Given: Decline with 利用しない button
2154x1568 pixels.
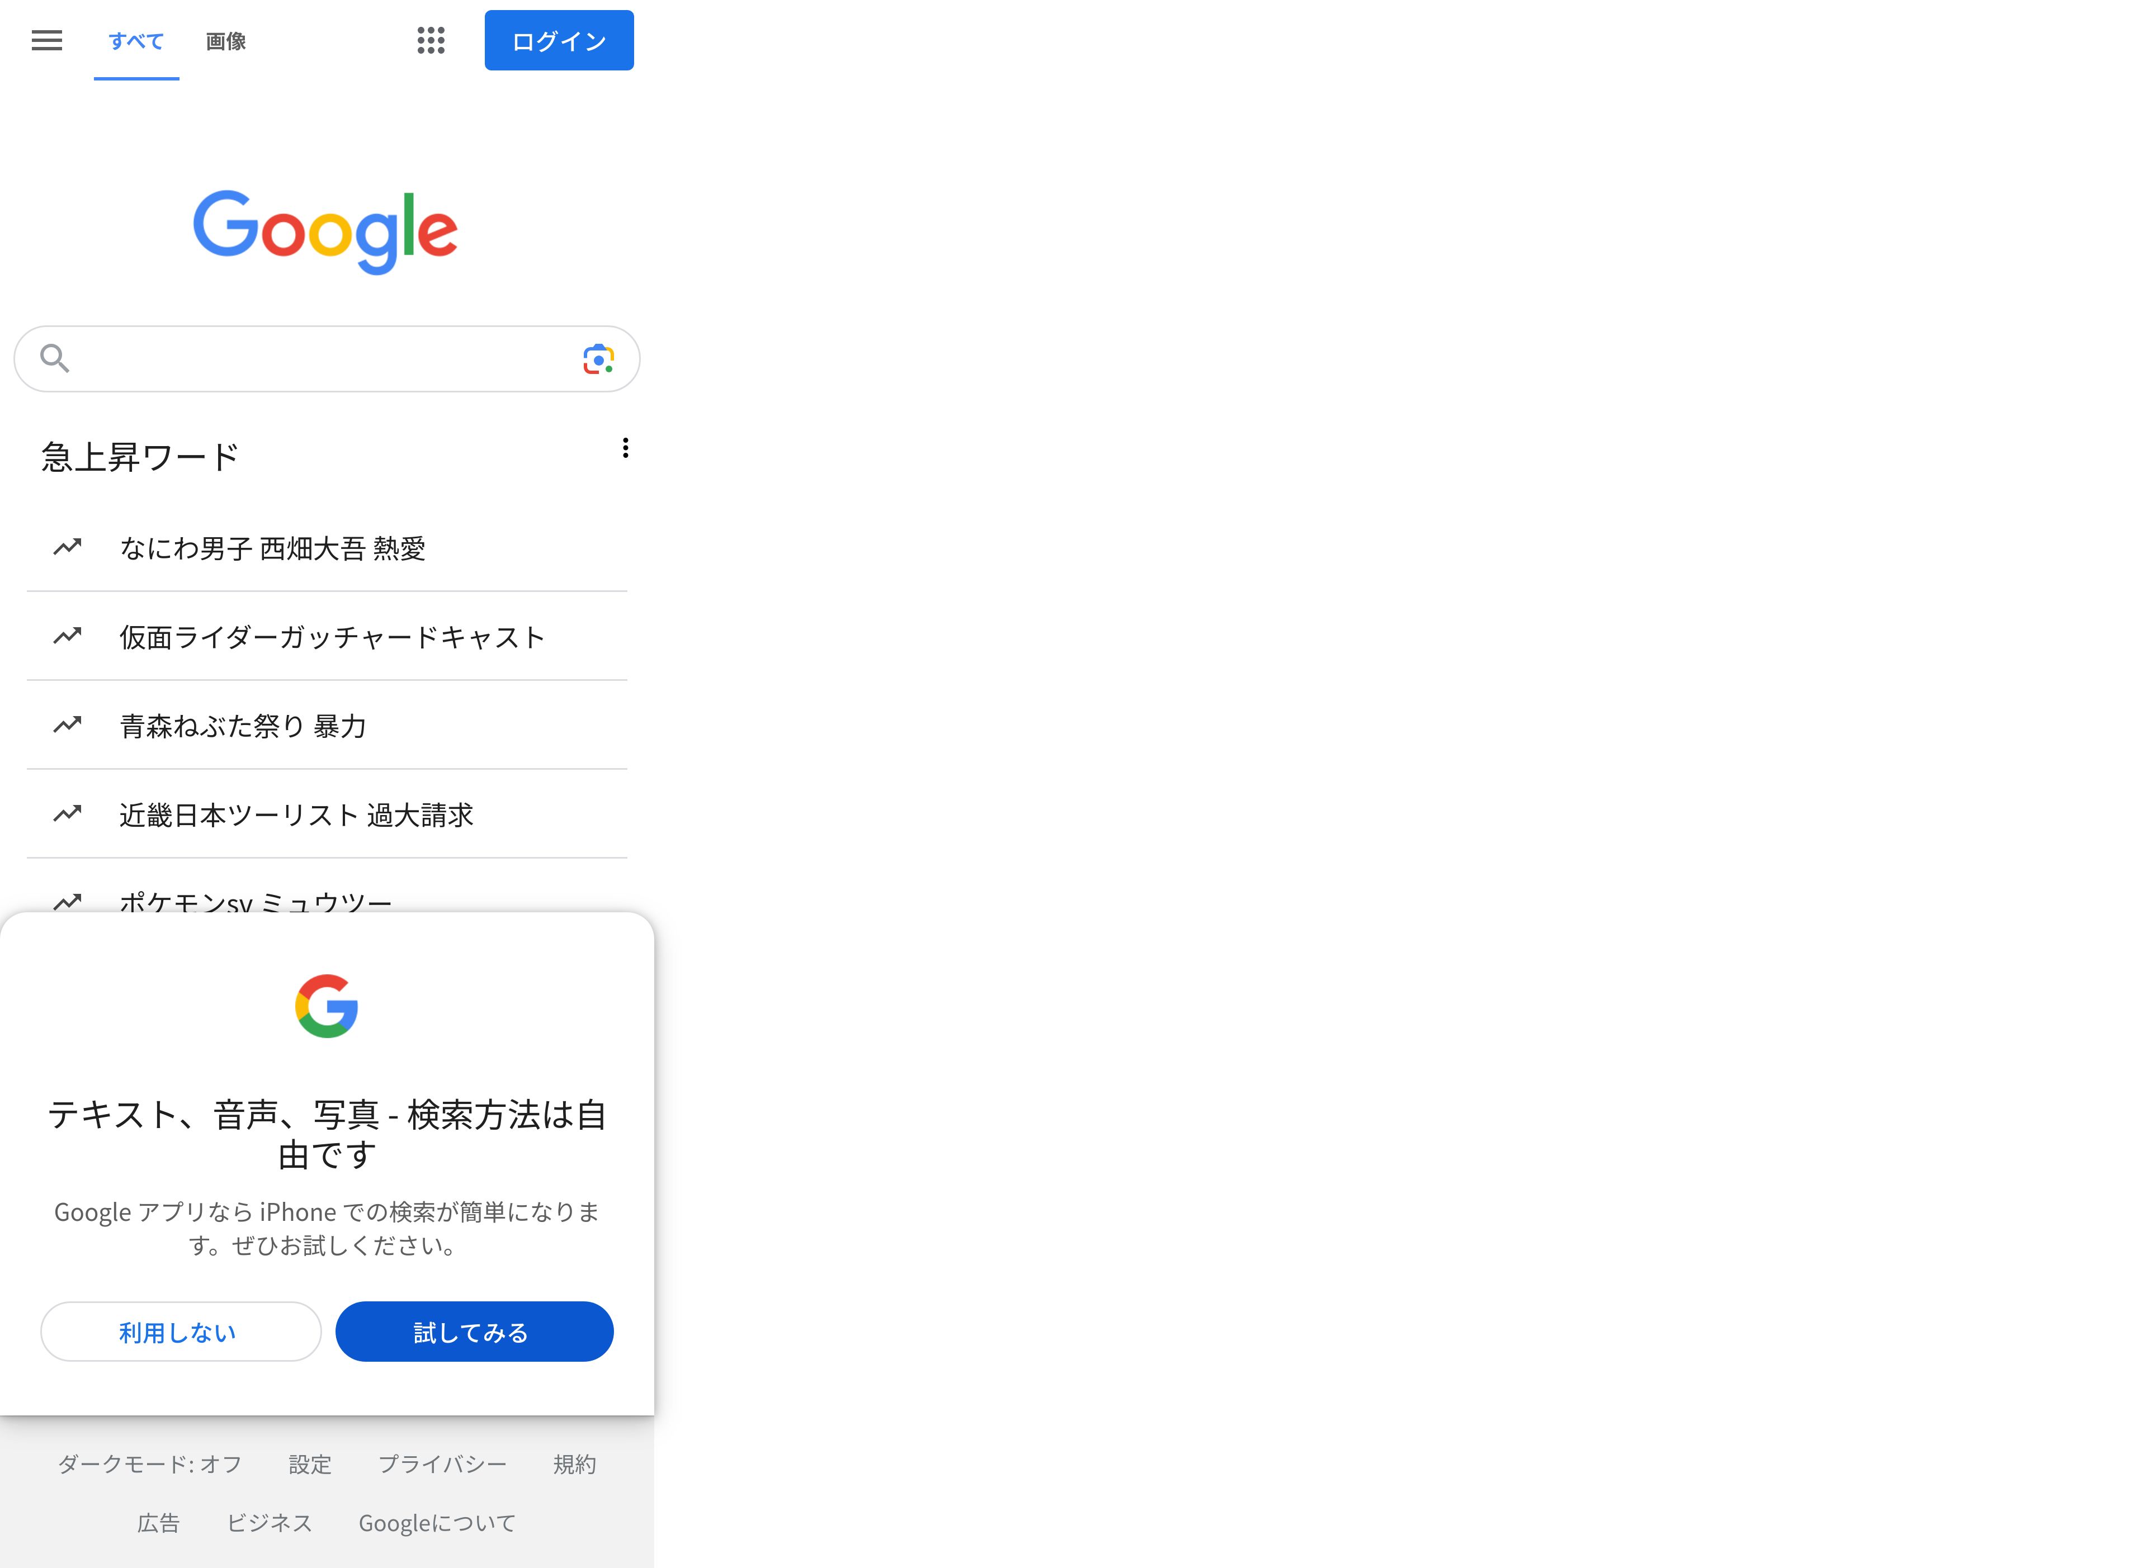Looking at the screenshot, I should pos(181,1332).
